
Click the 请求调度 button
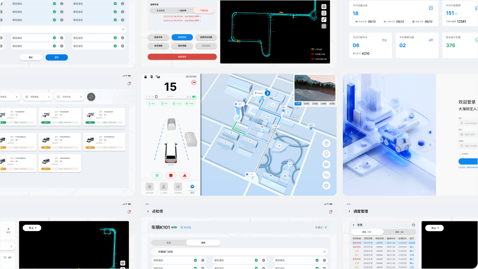pyautogui.click(x=158, y=46)
